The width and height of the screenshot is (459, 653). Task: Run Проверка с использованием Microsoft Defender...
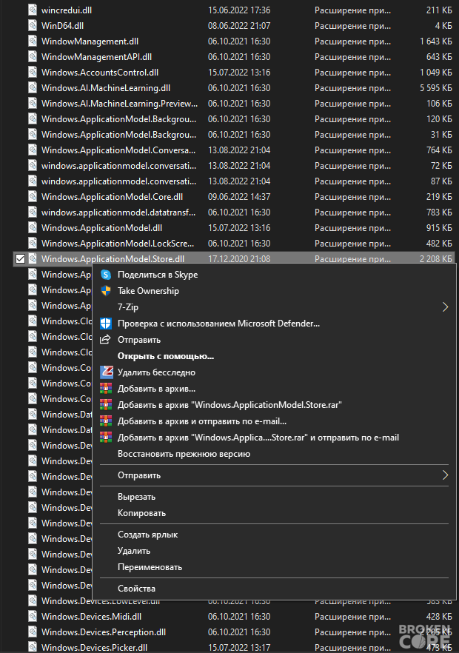click(218, 324)
